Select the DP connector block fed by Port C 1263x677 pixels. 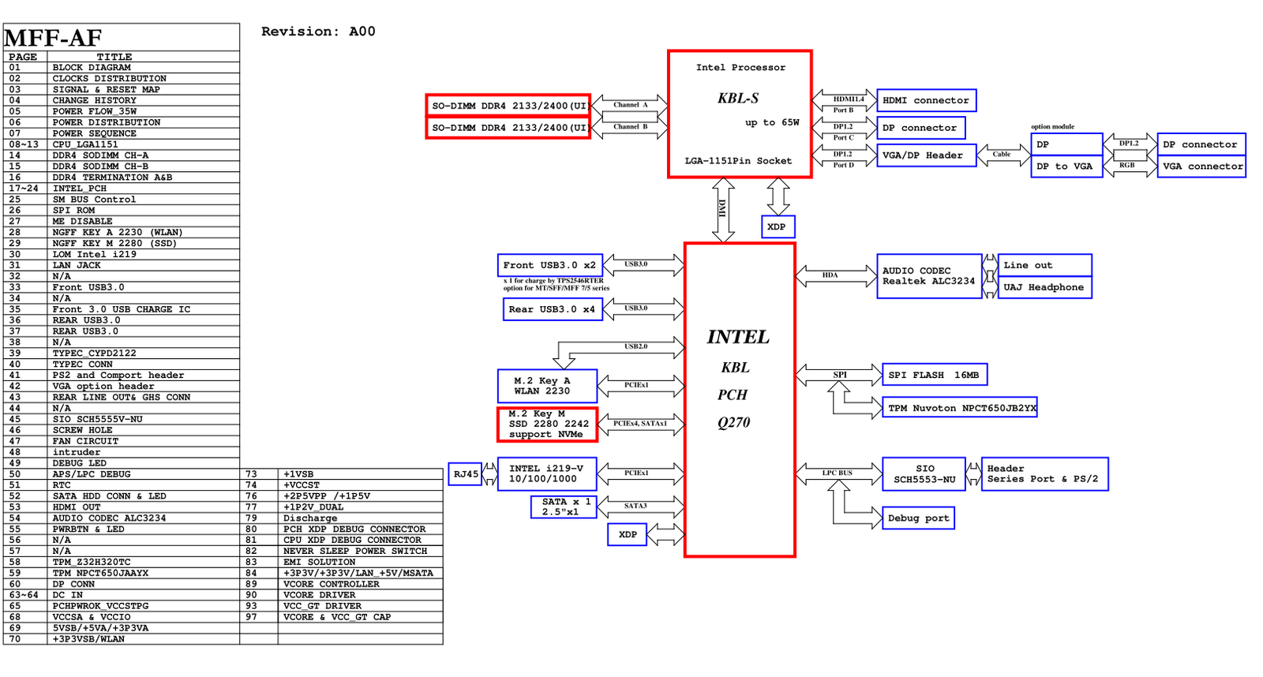(921, 128)
